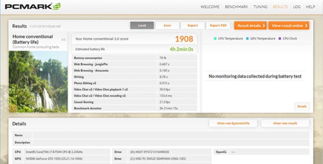Click the Name field in Details
Viewport: 323px width, 164px height.
pos(171,135)
